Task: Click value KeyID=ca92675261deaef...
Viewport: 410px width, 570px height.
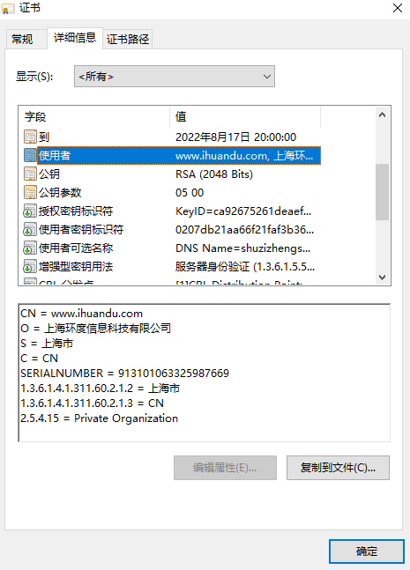Action: tap(243, 211)
